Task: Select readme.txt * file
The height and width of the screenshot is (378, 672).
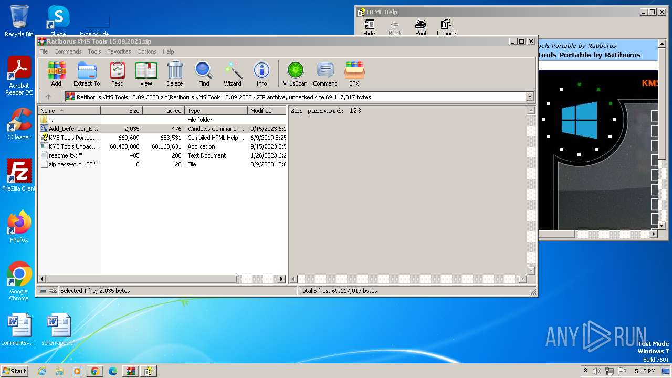Action: pyautogui.click(x=162, y=155)
